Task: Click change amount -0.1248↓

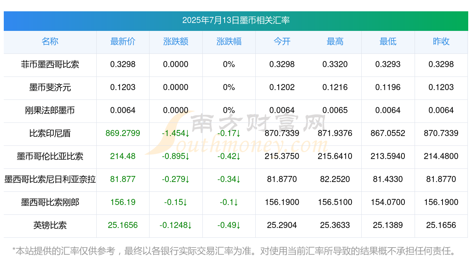Action: pos(176,225)
